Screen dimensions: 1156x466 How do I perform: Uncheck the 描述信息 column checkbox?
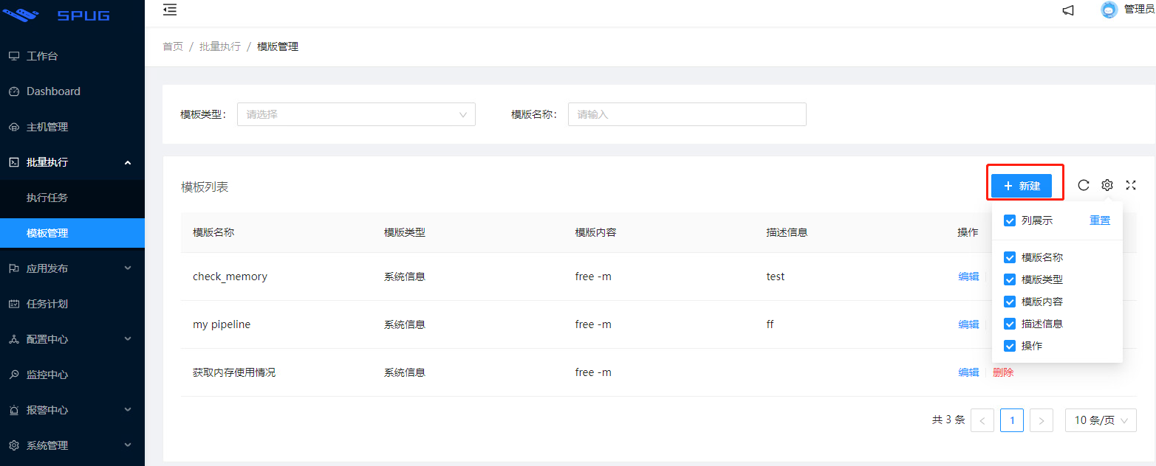tap(1010, 324)
